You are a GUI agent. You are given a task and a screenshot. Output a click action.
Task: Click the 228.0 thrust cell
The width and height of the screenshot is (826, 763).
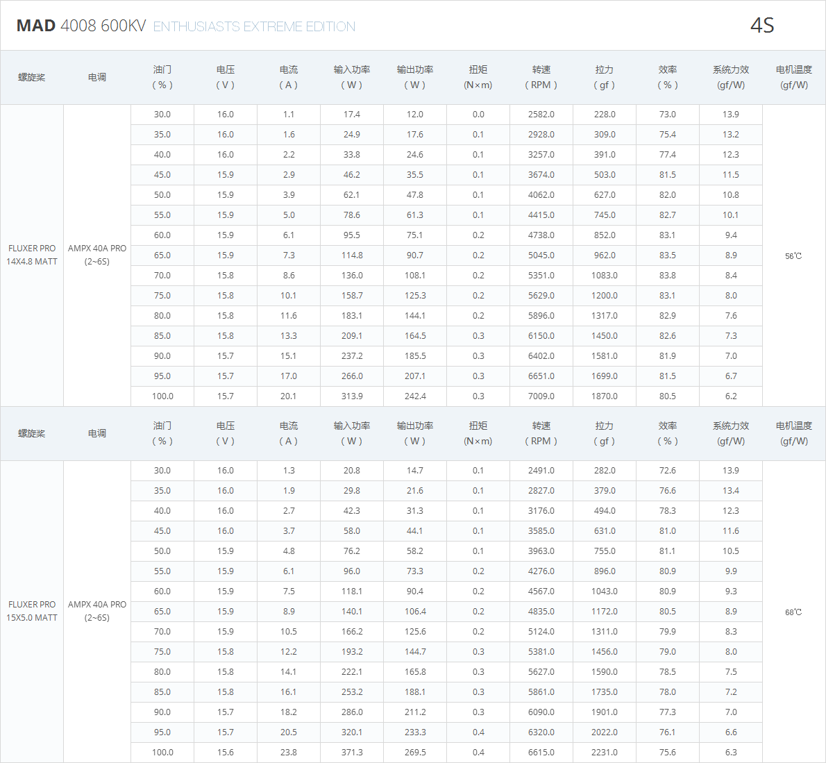(x=605, y=115)
